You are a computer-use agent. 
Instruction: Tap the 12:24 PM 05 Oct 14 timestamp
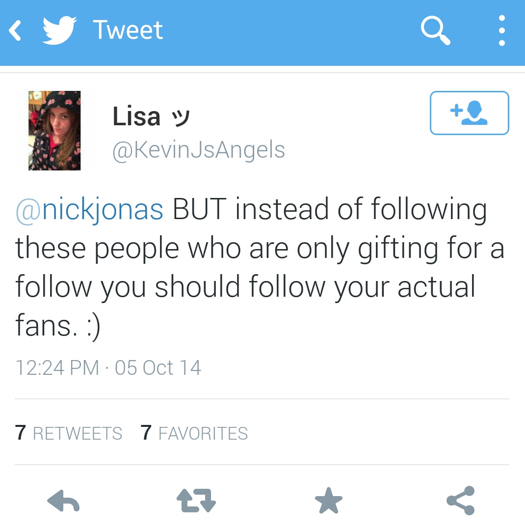(x=108, y=368)
